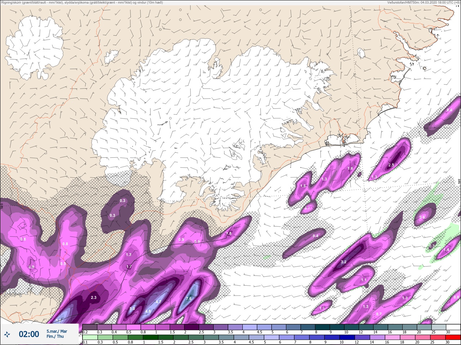
Task: Click the 4.7 precipitation value on the map
Action: point(158,302)
